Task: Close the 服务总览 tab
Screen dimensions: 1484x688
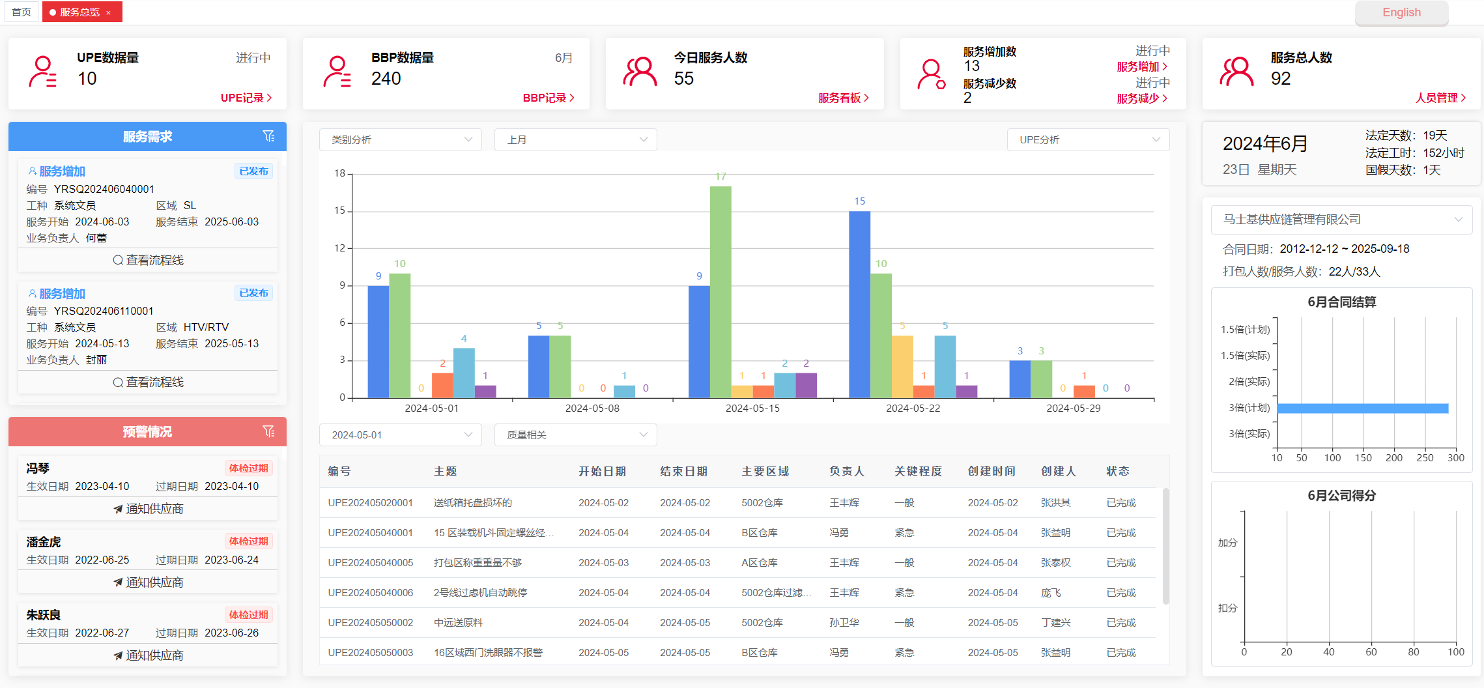Action: (109, 12)
